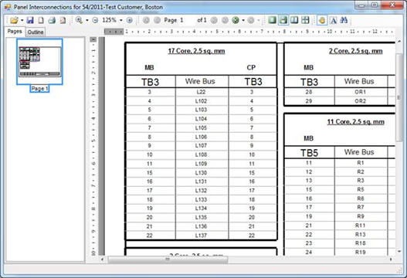Print the report with the printer icon
The image size is (407, 278).
tap(52, 20)
